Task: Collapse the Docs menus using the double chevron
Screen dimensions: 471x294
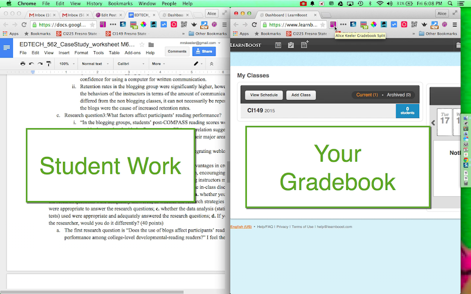Action: tap(211, 64)
